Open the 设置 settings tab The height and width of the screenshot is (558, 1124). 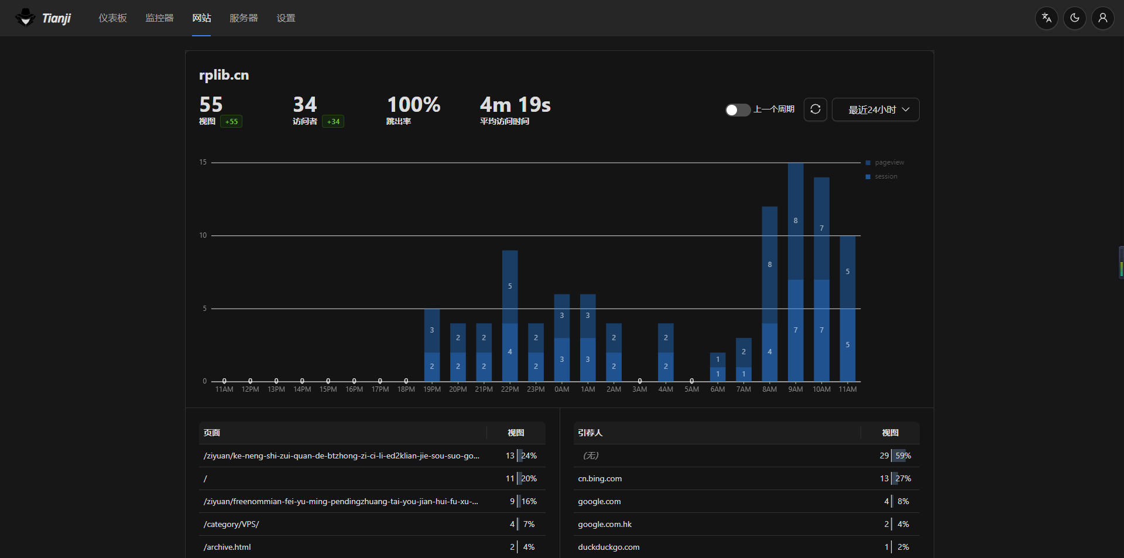(x=286, y=18)
